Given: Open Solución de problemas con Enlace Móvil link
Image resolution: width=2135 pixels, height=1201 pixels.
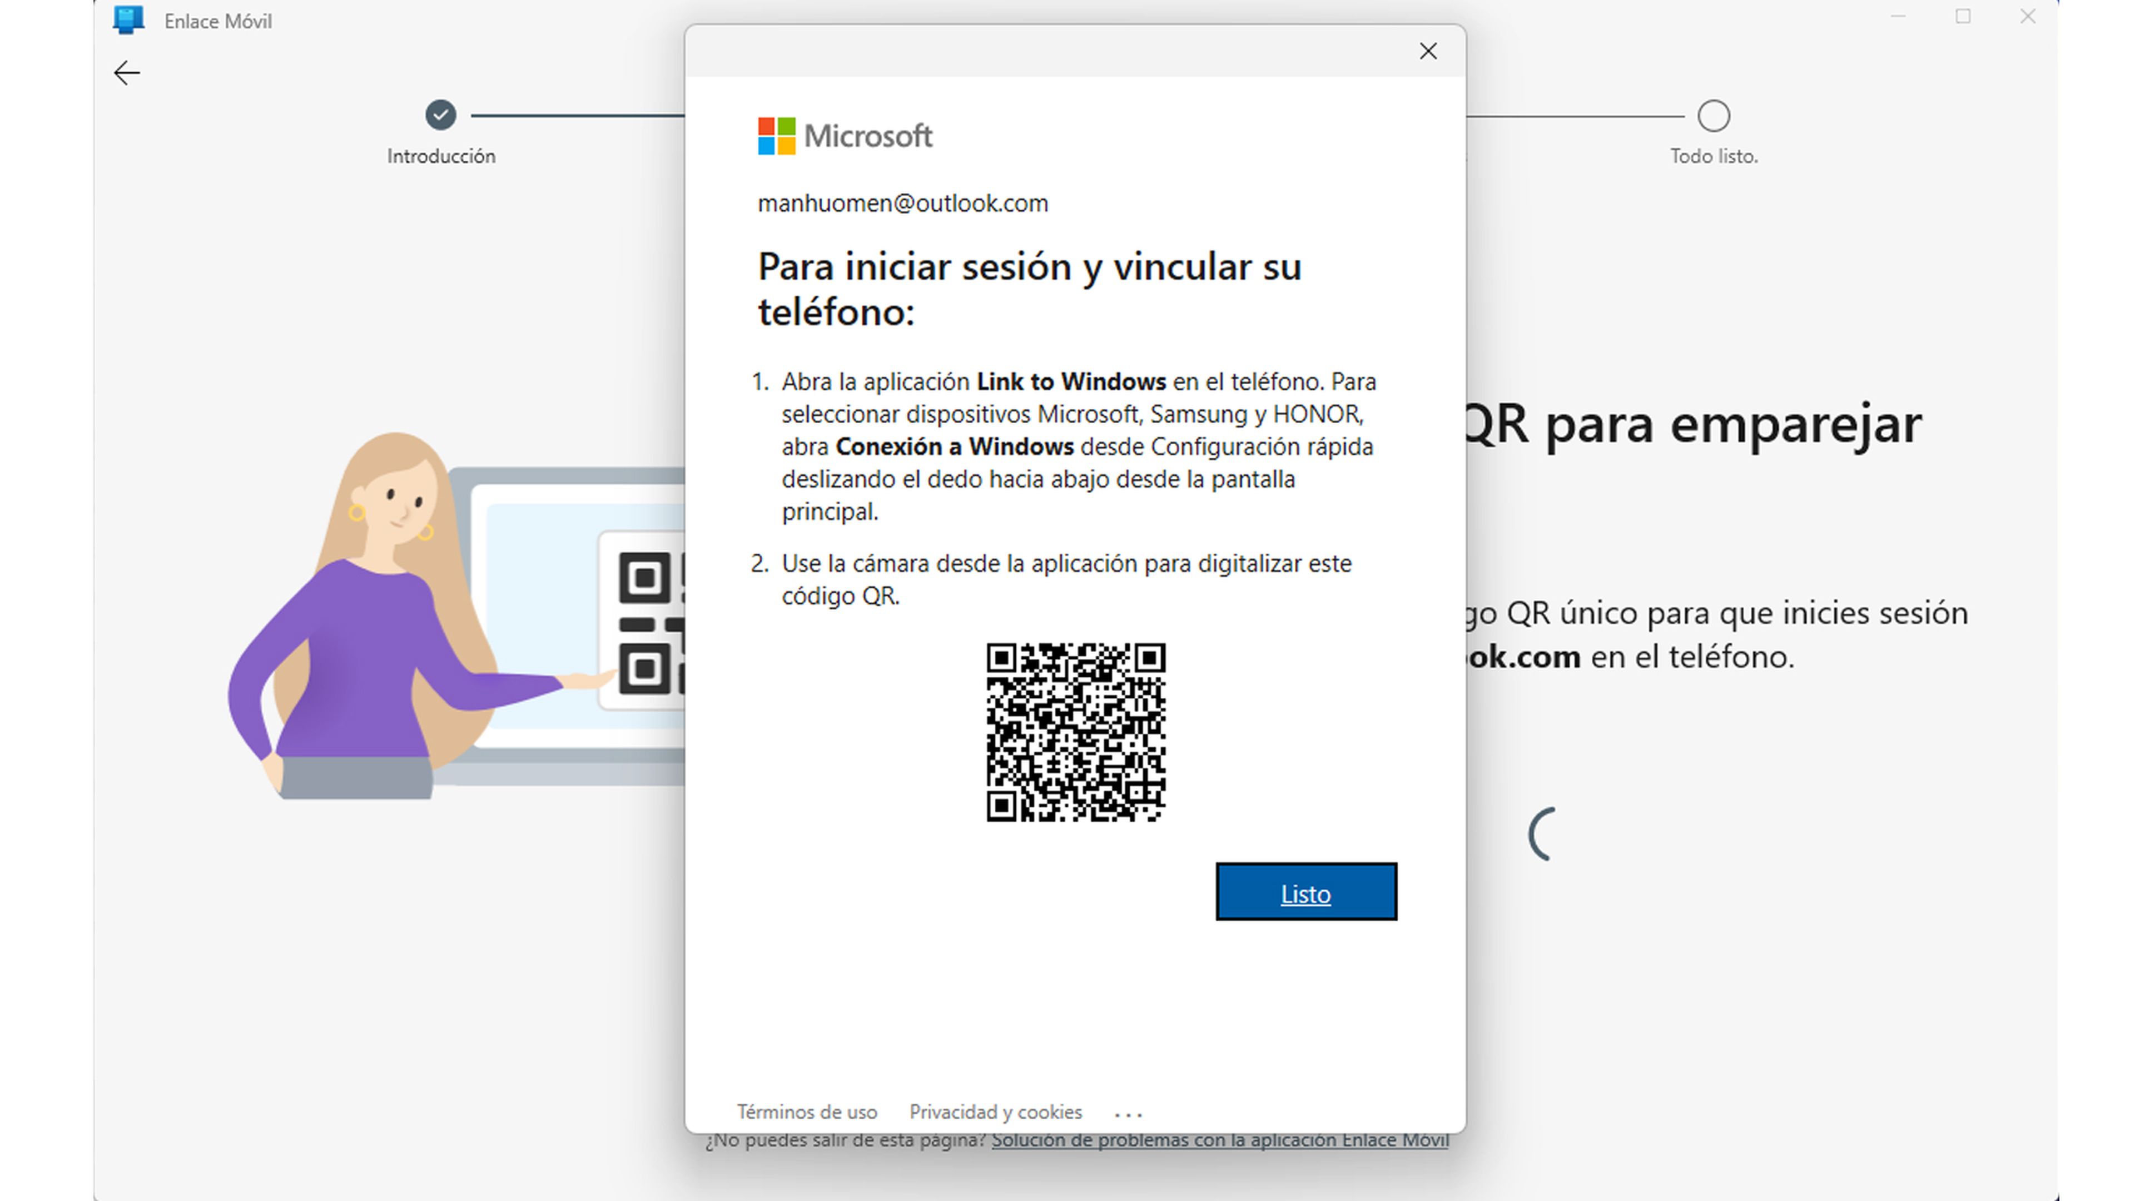Looking at the screenshot, I should (1220, 1140).
